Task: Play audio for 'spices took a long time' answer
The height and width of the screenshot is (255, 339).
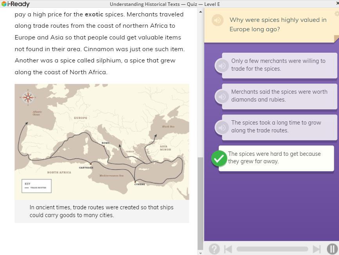Action: click(222, 127)
